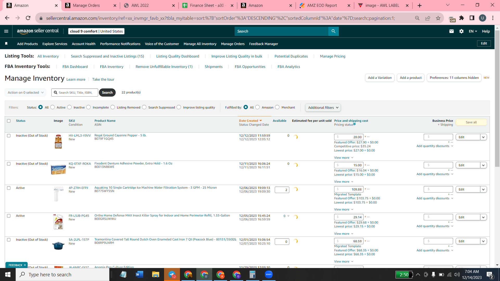Click the Fixodent product thumbnail image
This screenshot has height=281, width=500.
click(58, 169)
